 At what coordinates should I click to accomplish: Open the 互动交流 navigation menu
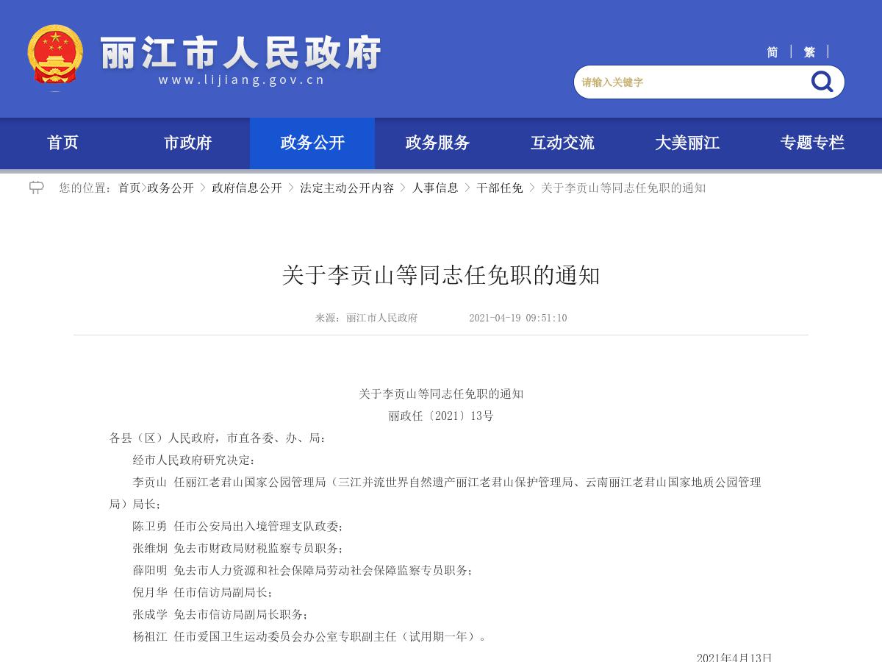[x=563, y=143]
